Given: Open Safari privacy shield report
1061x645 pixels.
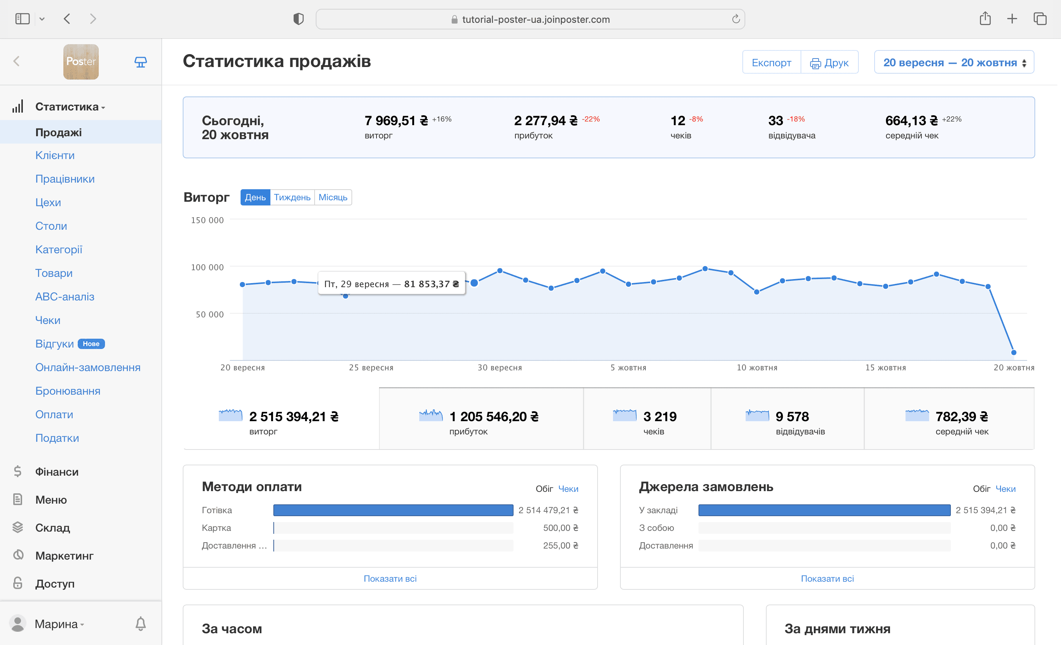Looking at the screenshot, I should click(x=298, y=19).
